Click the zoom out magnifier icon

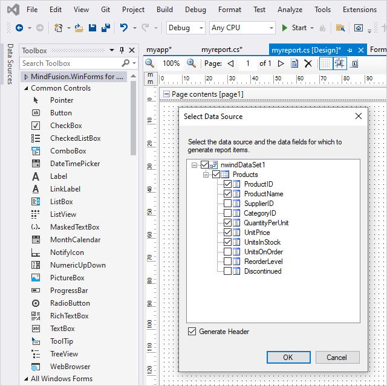(150, 63)
